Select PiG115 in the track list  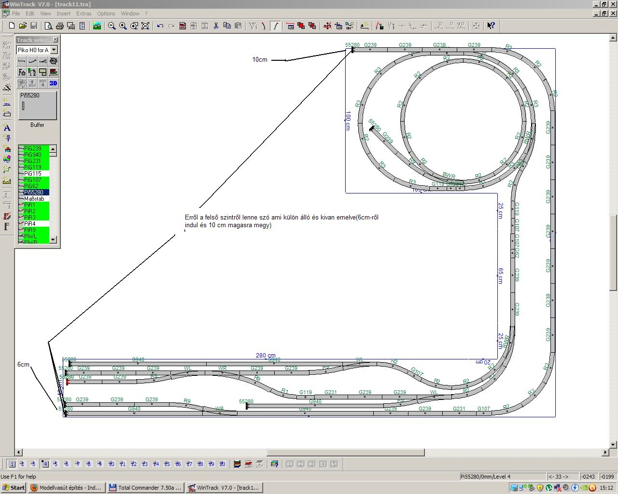[33, 174]
